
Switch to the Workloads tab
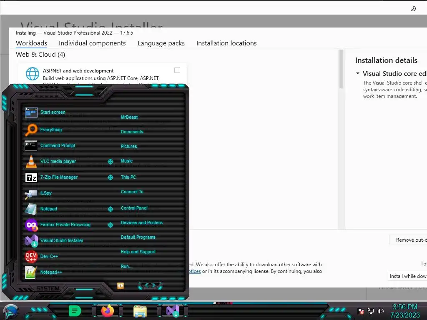coord(32,43)
